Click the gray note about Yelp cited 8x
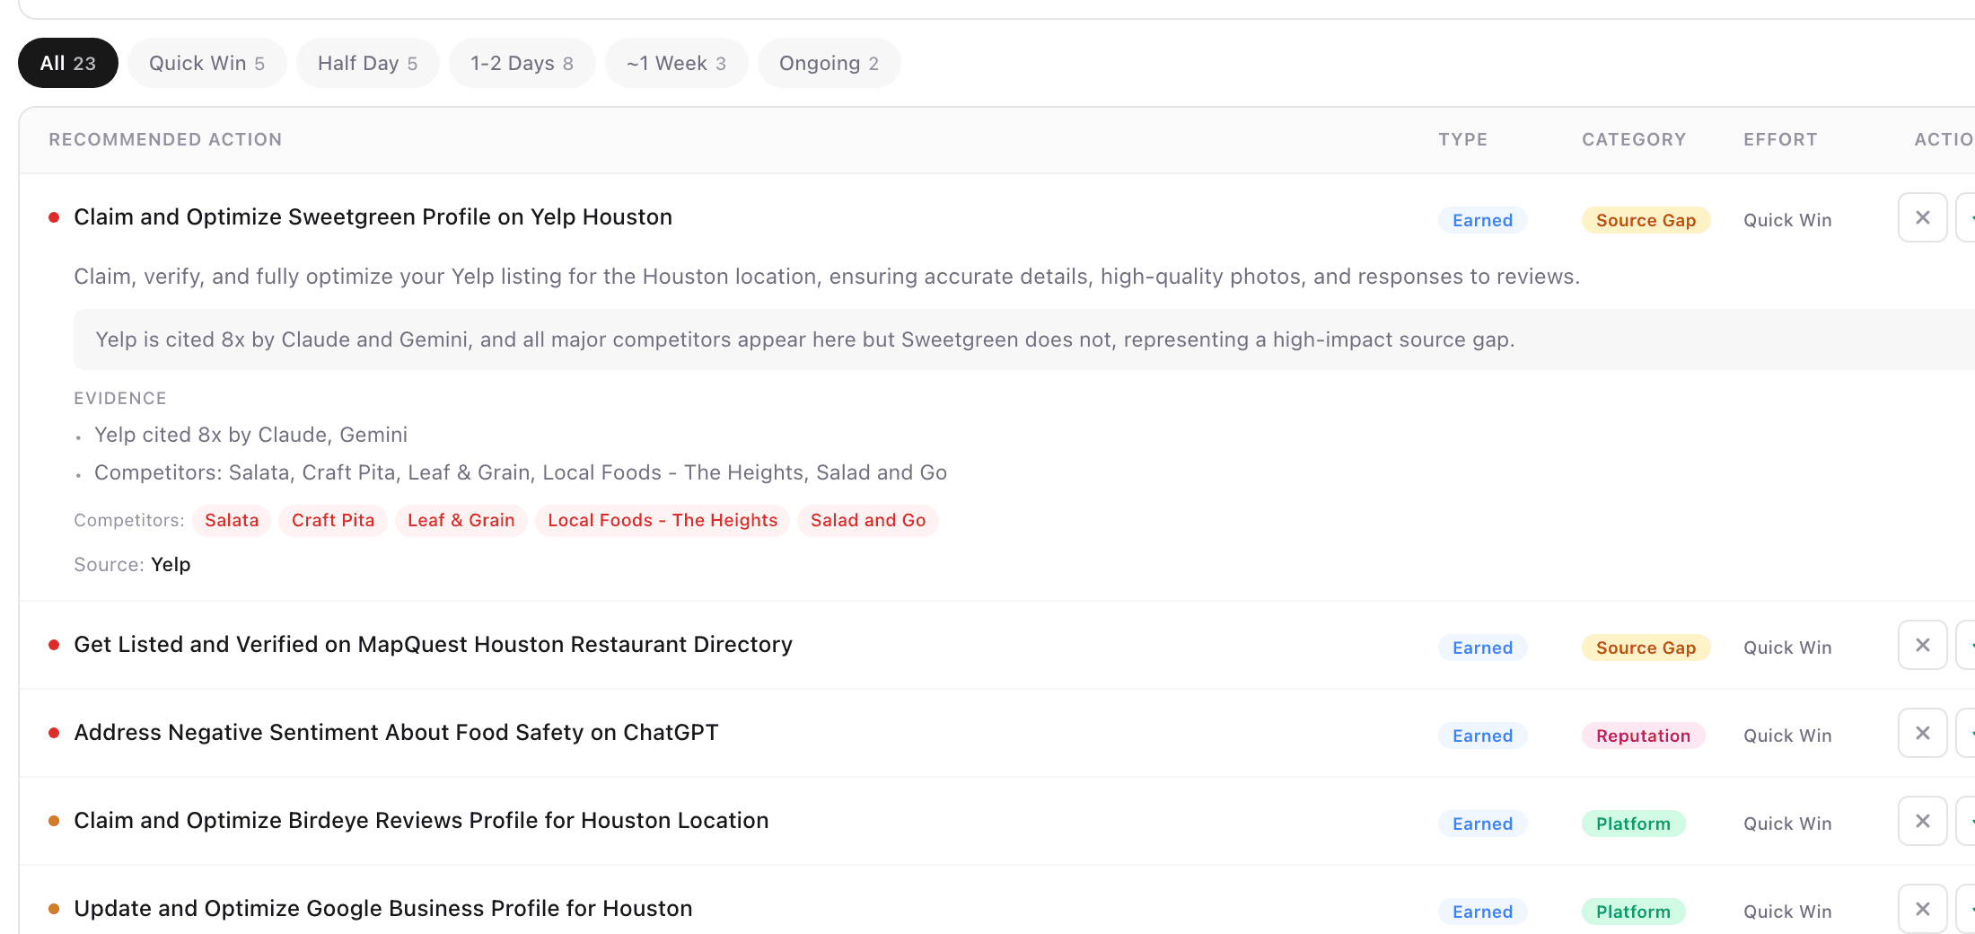1975x934 pixels. tap(1024, 339)
